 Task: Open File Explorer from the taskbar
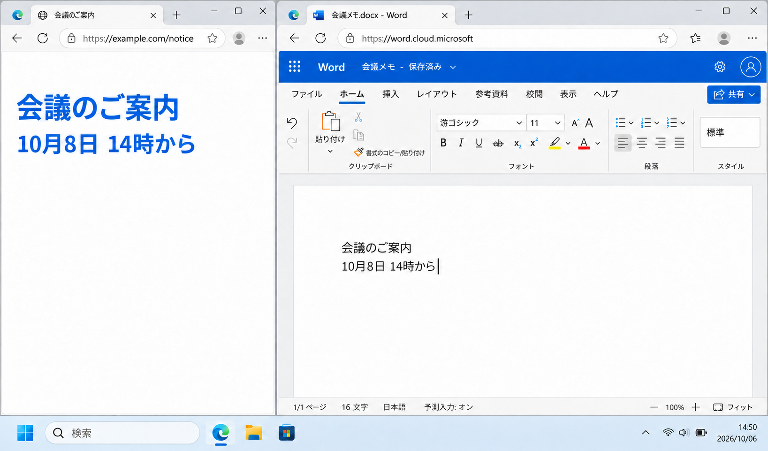254,433
